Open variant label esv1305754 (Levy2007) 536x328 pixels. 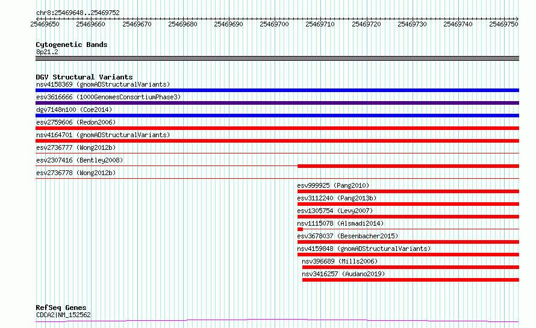(335, 211)
